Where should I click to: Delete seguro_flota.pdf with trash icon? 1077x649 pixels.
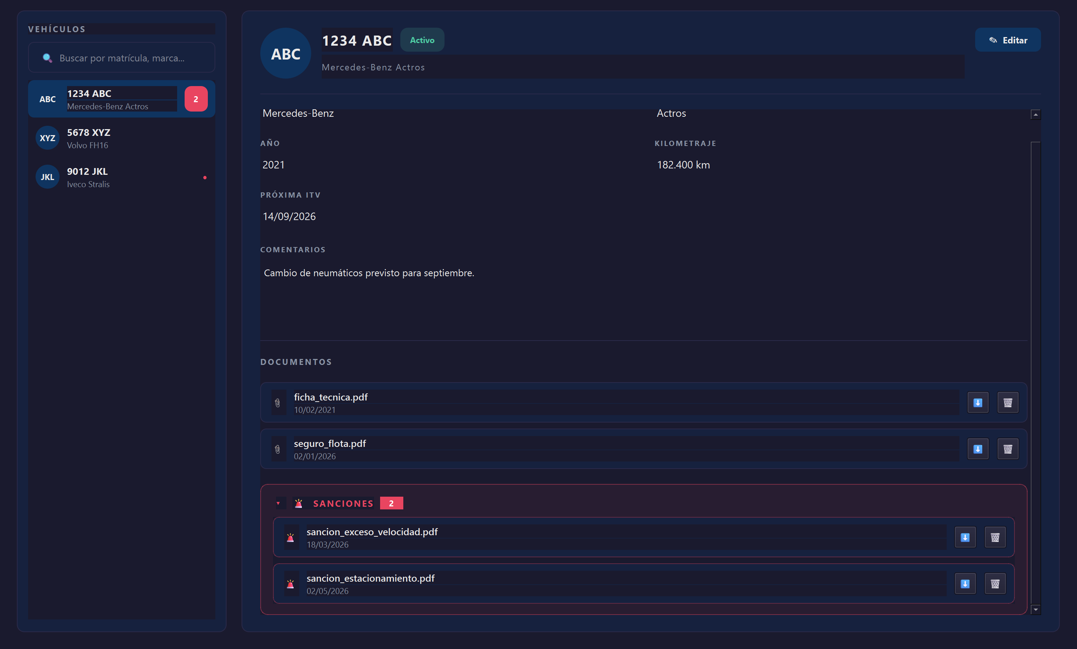click(x=1007, y=448)
